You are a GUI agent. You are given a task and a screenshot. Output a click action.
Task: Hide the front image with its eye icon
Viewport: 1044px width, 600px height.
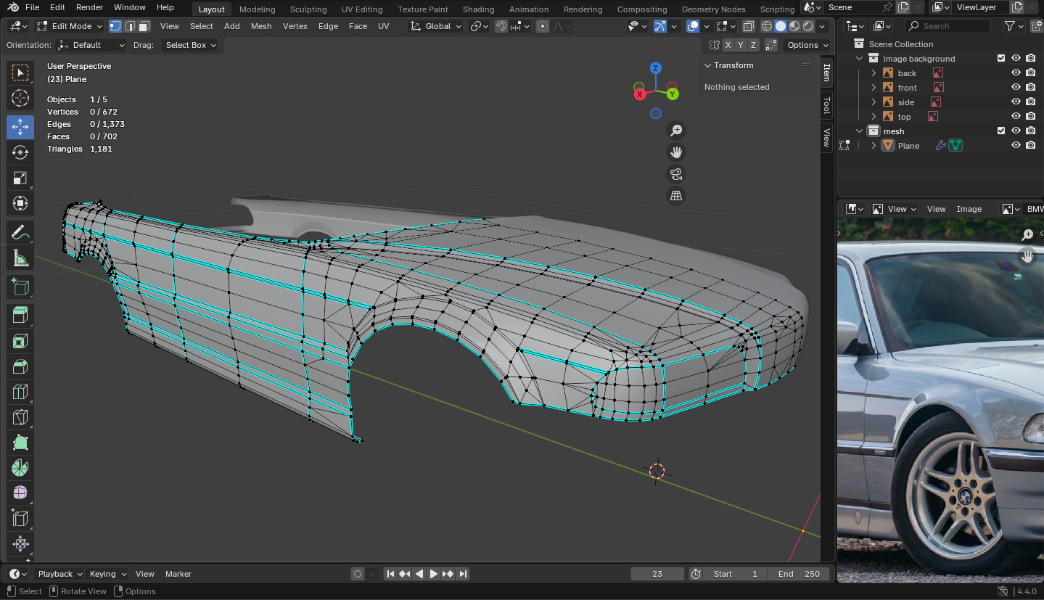(x=1016, y=88)
